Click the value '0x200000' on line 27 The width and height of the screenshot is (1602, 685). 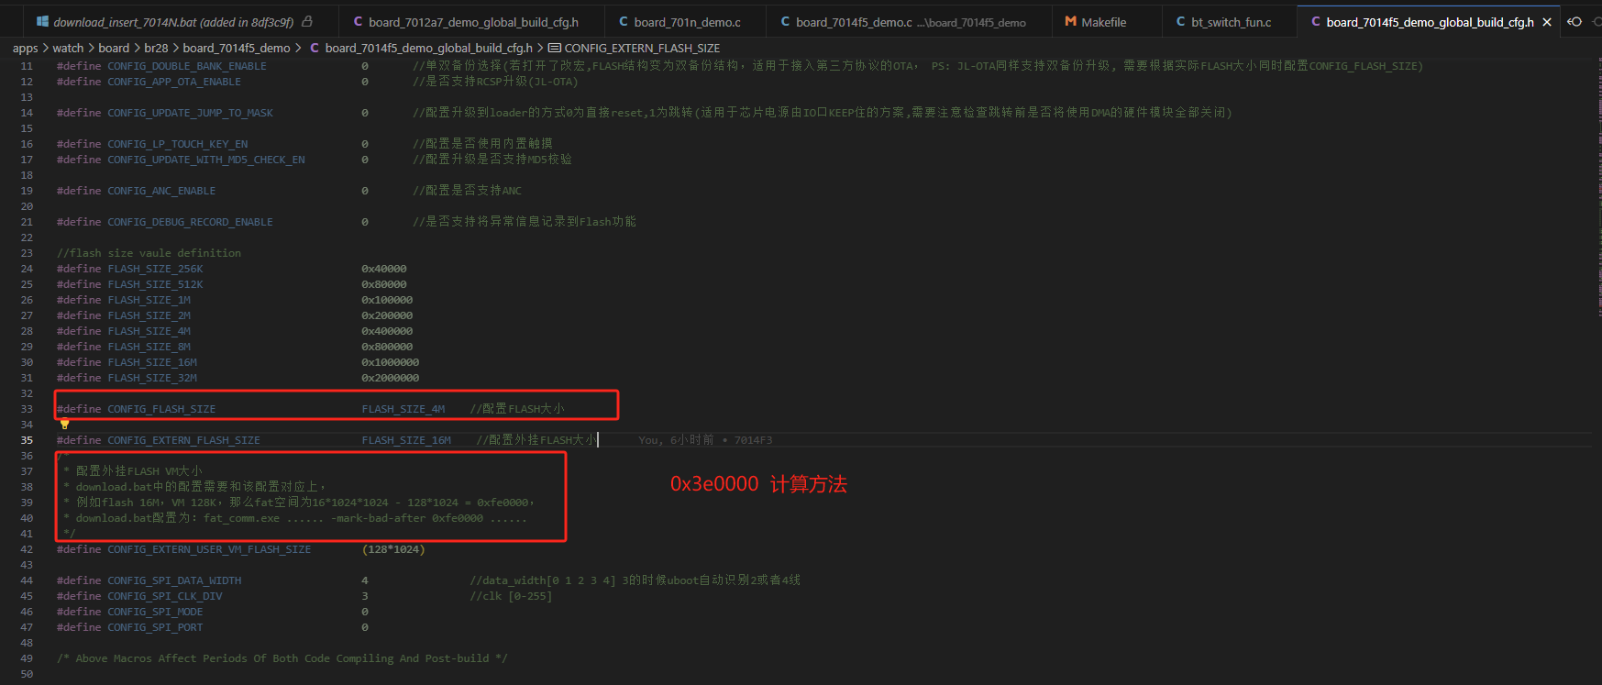[x=387, y=315]
